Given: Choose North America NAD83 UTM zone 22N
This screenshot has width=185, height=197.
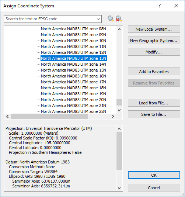Looking at the screenshot, I should (x=73, y=111).
